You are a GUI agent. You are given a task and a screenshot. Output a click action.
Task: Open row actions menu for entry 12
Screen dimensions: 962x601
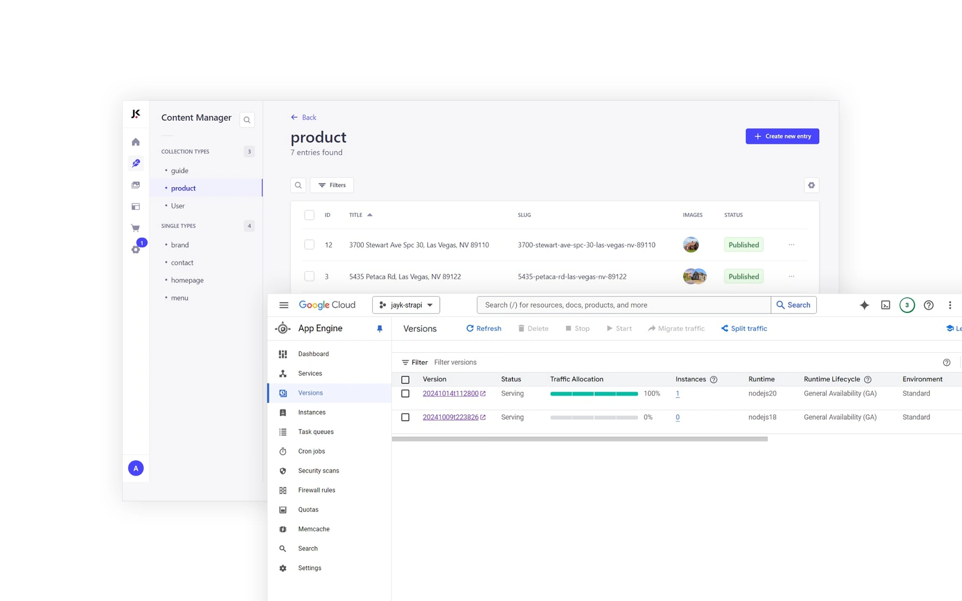pyautogui.click(x=792, y=244)
